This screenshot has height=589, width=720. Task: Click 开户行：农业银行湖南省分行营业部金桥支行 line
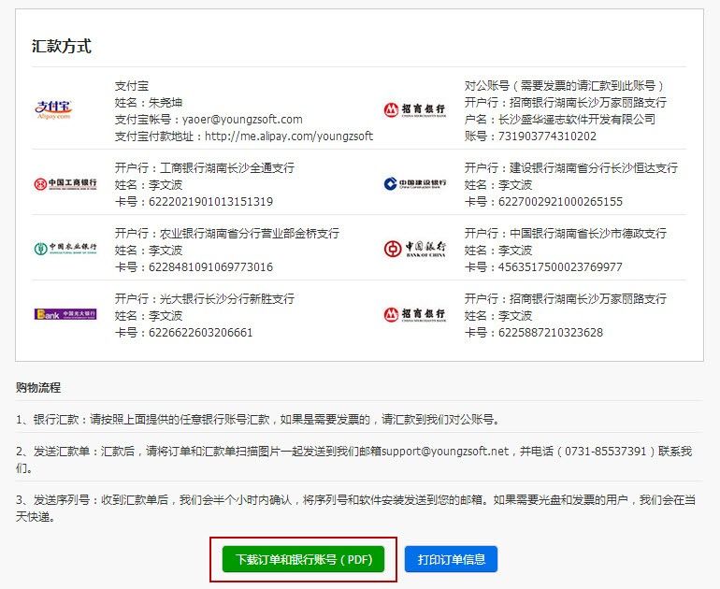click(x=227, y=233)
